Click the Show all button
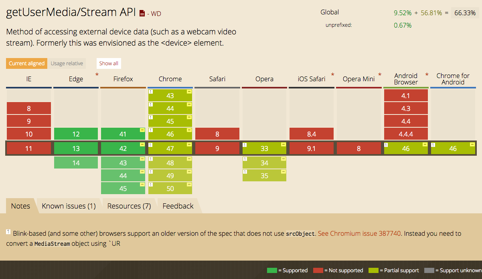 (109, 63)
